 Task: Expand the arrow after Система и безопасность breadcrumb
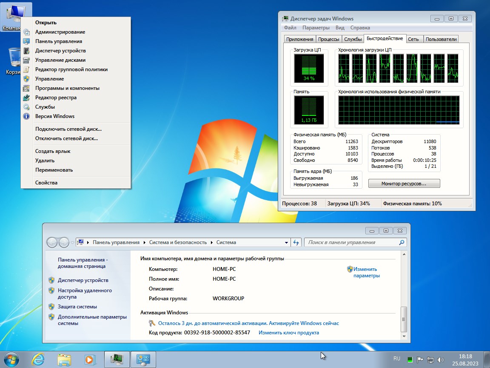211,242
